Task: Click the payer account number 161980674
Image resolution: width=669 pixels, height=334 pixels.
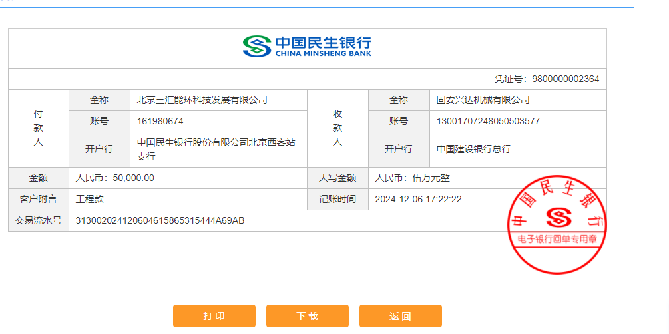Action: tap(160, 122)
